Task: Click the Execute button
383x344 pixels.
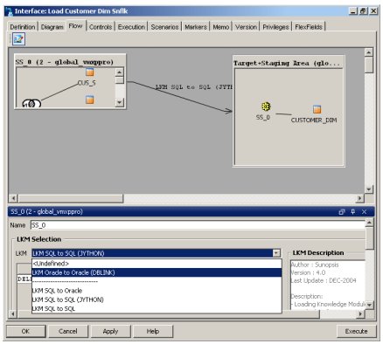Action: (x=356, y=331)
